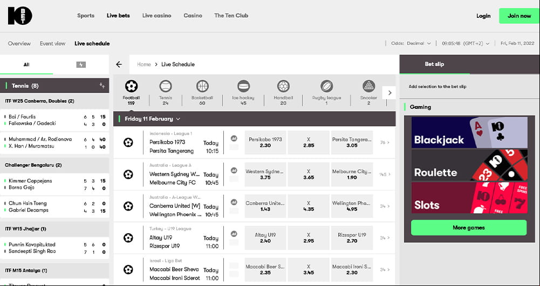The height and width of the screenshot is (286, 540).
Task: Click the Login link
Action: (483, 16)
